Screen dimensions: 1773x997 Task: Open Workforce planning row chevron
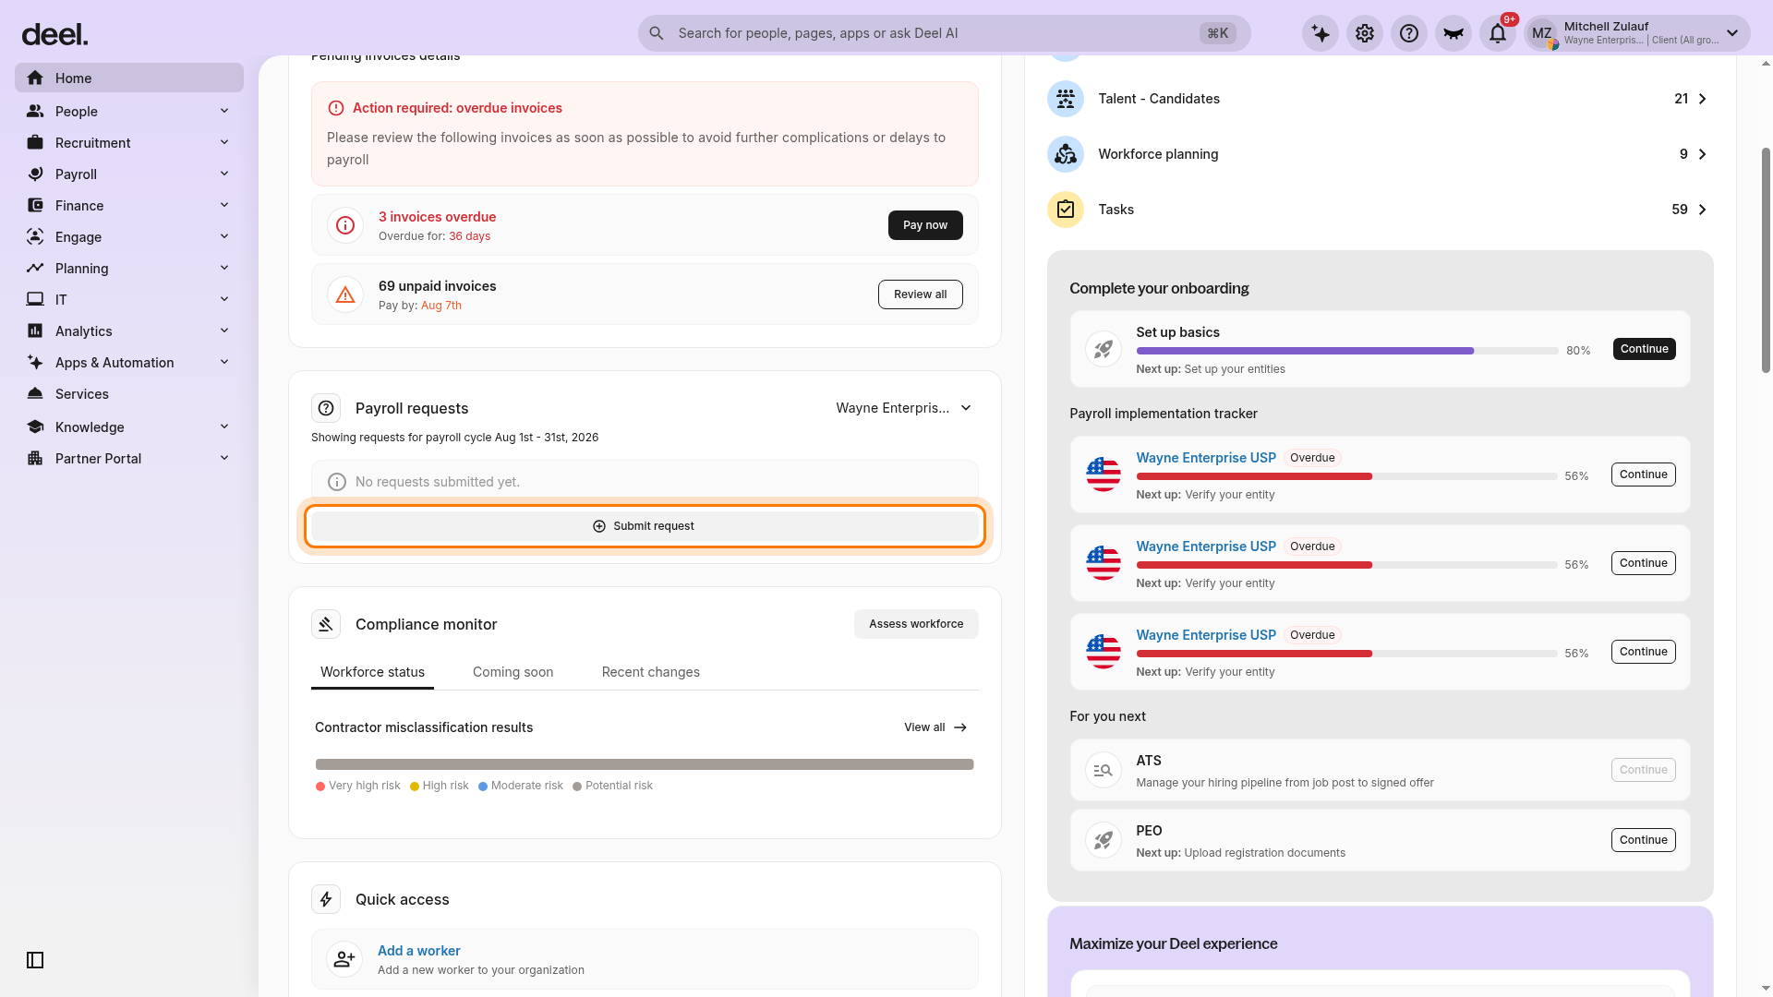1702,154
